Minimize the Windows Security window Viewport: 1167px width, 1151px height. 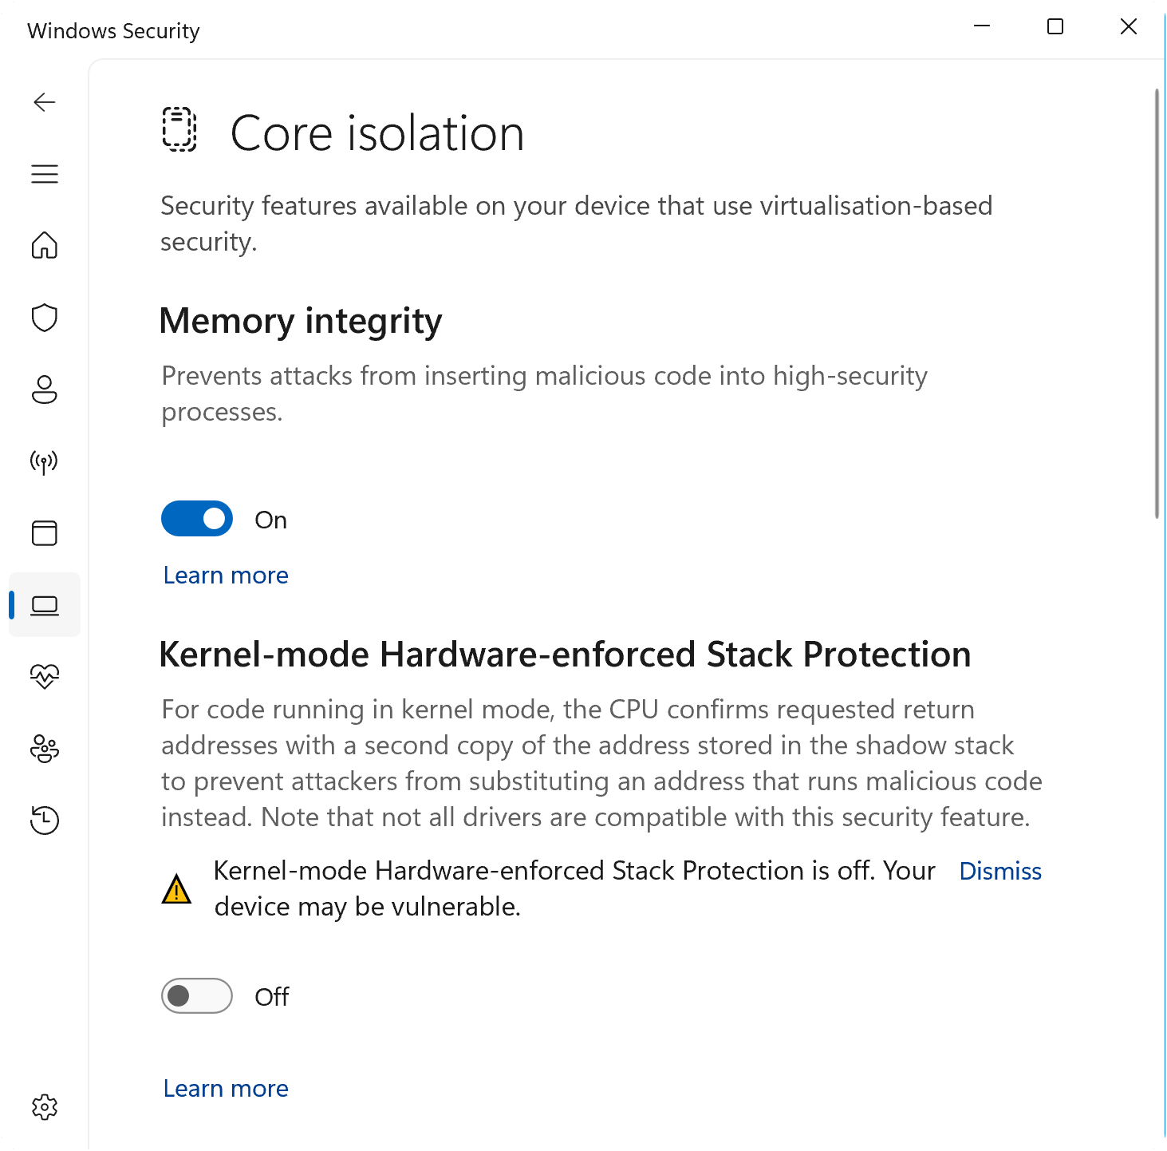pyautogui.click(x=982, y=26)
